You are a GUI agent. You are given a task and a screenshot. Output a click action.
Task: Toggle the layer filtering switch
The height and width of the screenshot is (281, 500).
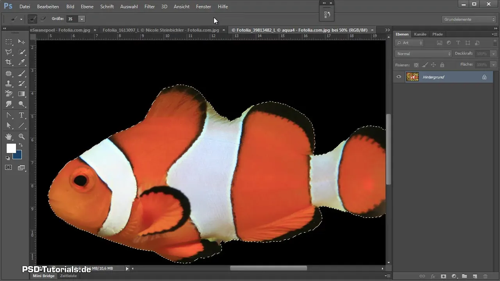pyautogui.click(x=495, y=43)
